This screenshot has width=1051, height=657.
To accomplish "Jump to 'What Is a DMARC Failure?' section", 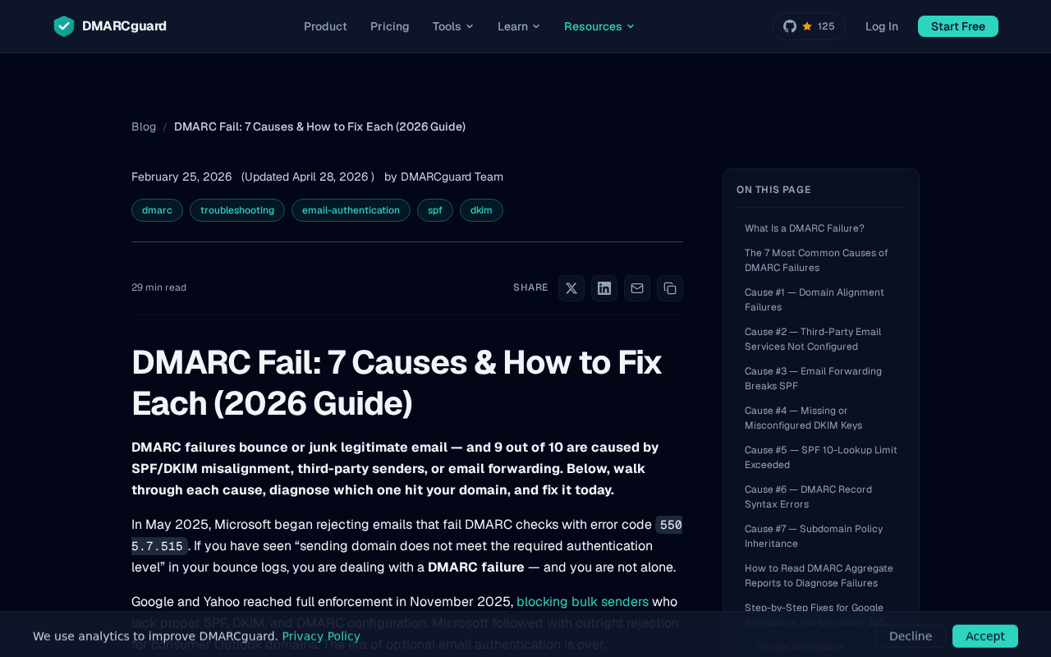I will click(x=805, y=228).
